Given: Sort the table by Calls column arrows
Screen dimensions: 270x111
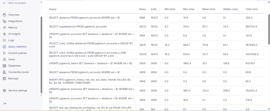Looking at the screenshot, I should [x=159, y=9].
